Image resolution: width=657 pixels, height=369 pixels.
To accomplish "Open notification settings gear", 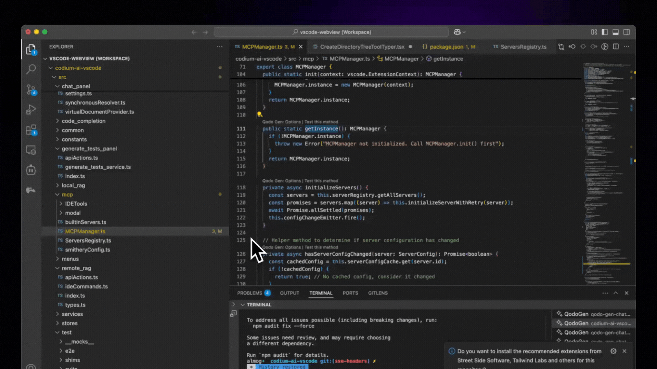I will pyautogui.click(x=614, y=351).
